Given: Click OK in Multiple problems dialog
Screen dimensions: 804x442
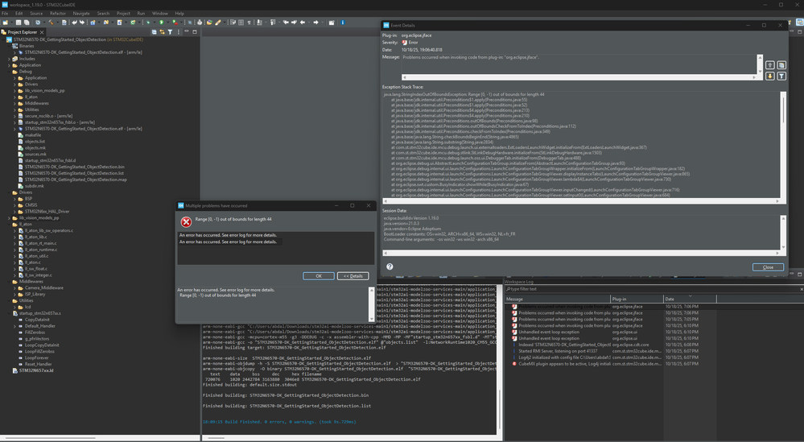Looking at the screenshot, I should 319,276.
